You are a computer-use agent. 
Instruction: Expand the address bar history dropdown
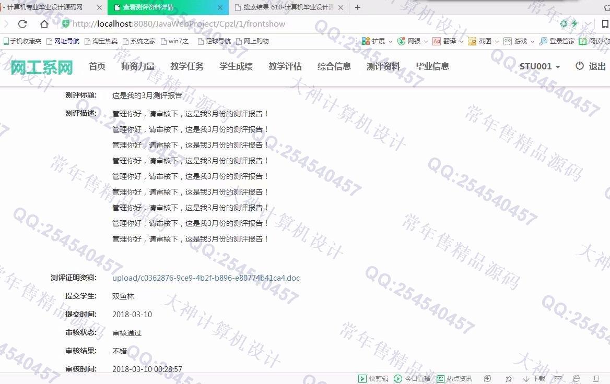coord(588,23)
